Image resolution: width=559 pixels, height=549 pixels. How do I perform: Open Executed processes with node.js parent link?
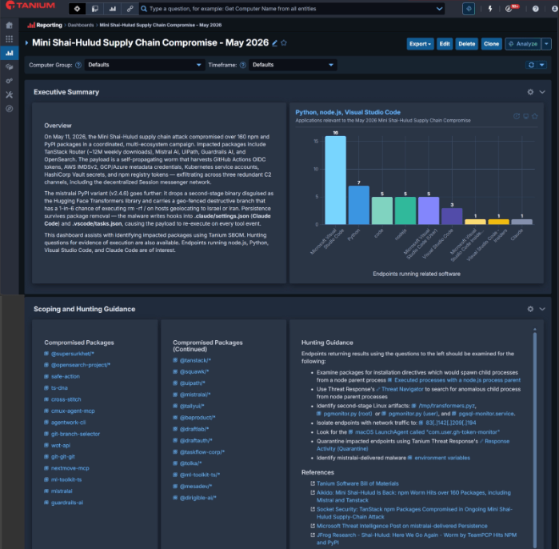[457, 380]
